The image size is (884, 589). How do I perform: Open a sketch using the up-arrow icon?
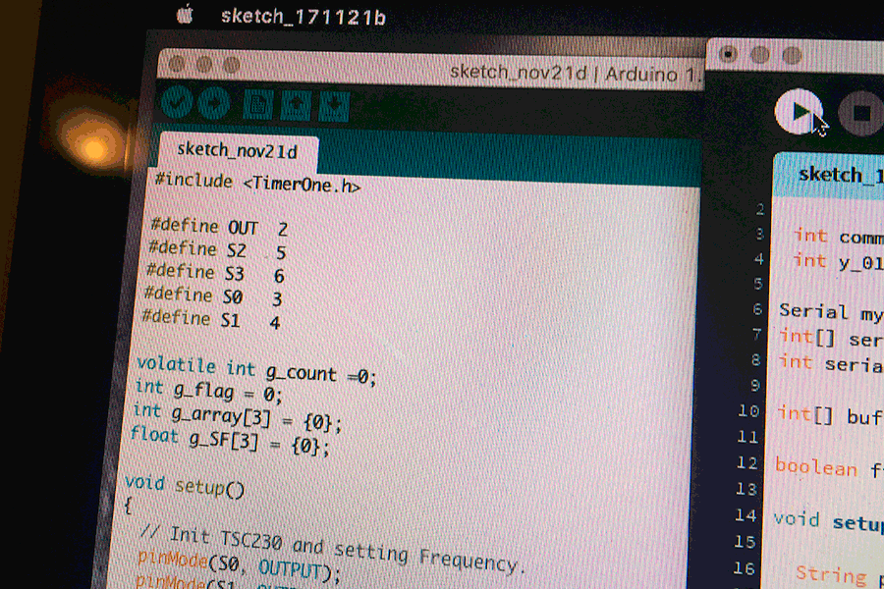point(296,104)
